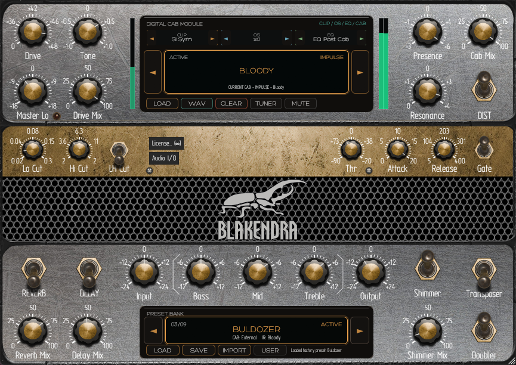
Task: Click the Treble knob
Action: point(314,272)
